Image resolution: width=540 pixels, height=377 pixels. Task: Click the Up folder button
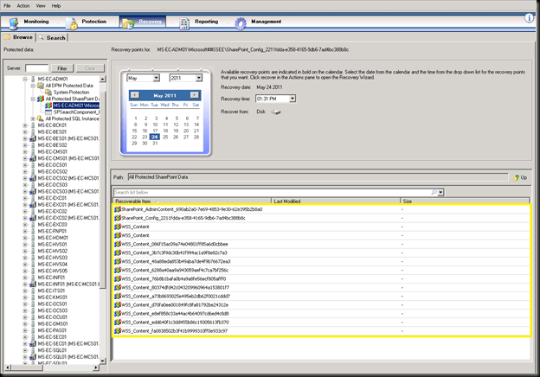520,177
